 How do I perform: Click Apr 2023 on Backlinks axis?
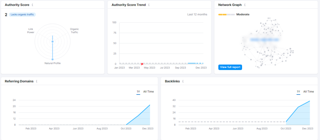click(214, 128)
